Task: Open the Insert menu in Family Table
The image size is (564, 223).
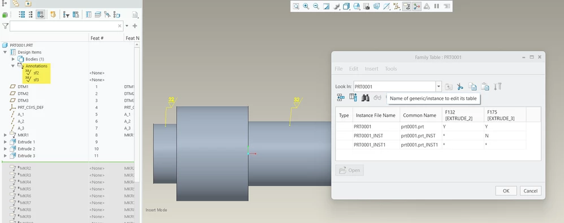Action: pos(371,68)
